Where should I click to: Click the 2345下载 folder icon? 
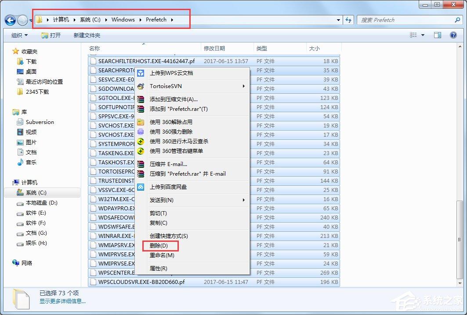pyautogui.click(x=20, y=92)
